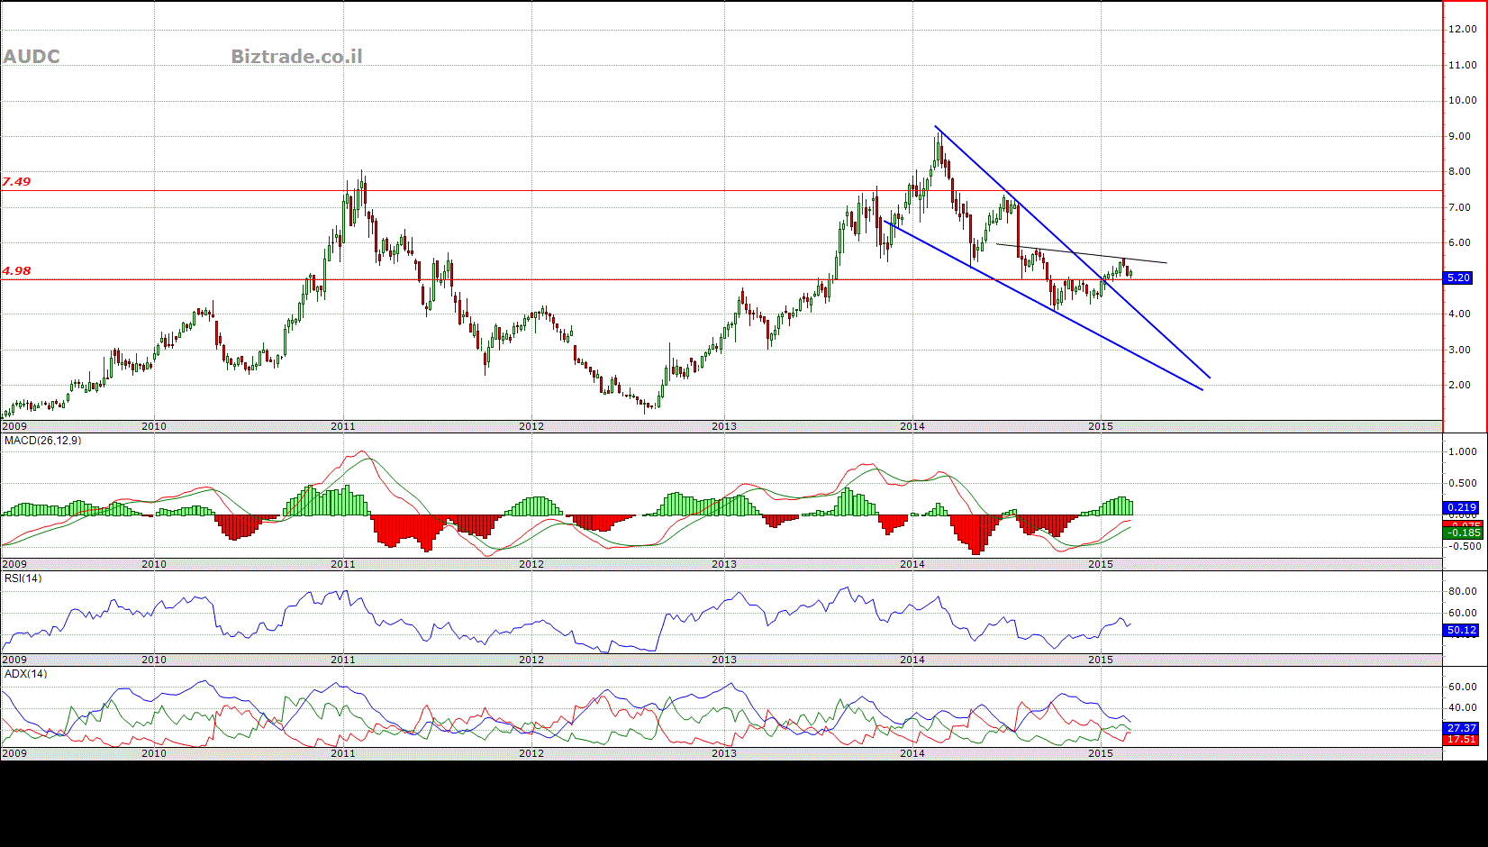Click the 80.00 RSI scale value
Viewport: 1488px width, 847px height.
click(x=1462, y=591)
